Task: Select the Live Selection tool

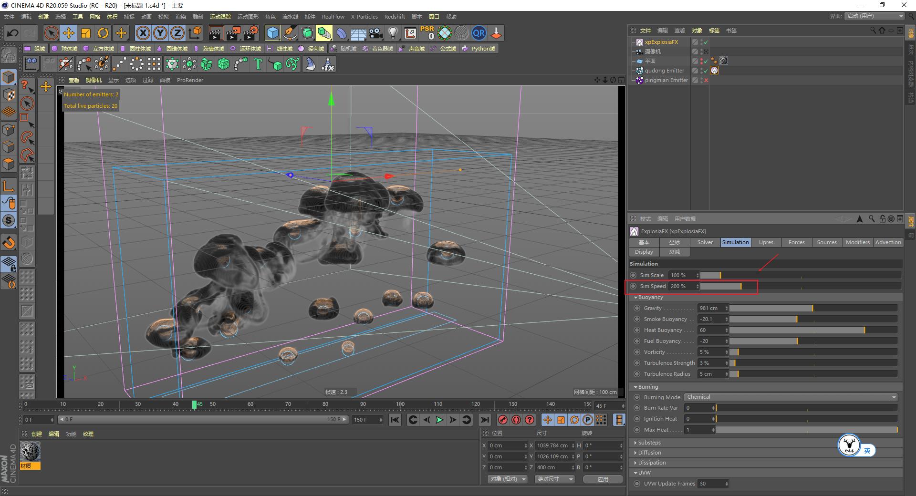Action: coord(51,33)
